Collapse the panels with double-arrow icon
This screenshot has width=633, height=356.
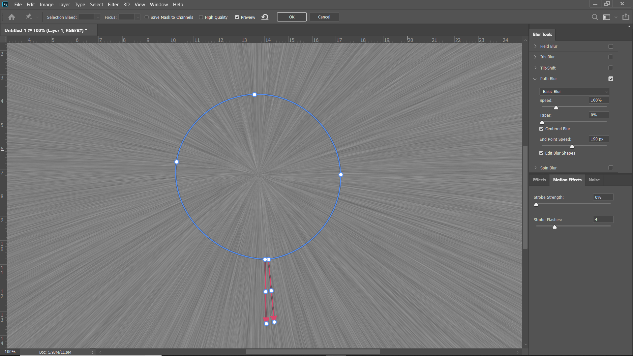[629, 26]
